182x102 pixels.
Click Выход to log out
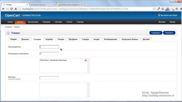pyautogui.click(x=172, y=22)
